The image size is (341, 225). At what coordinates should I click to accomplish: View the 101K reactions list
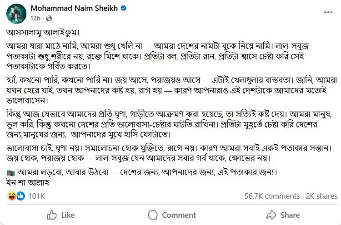[x=36, y=196]
